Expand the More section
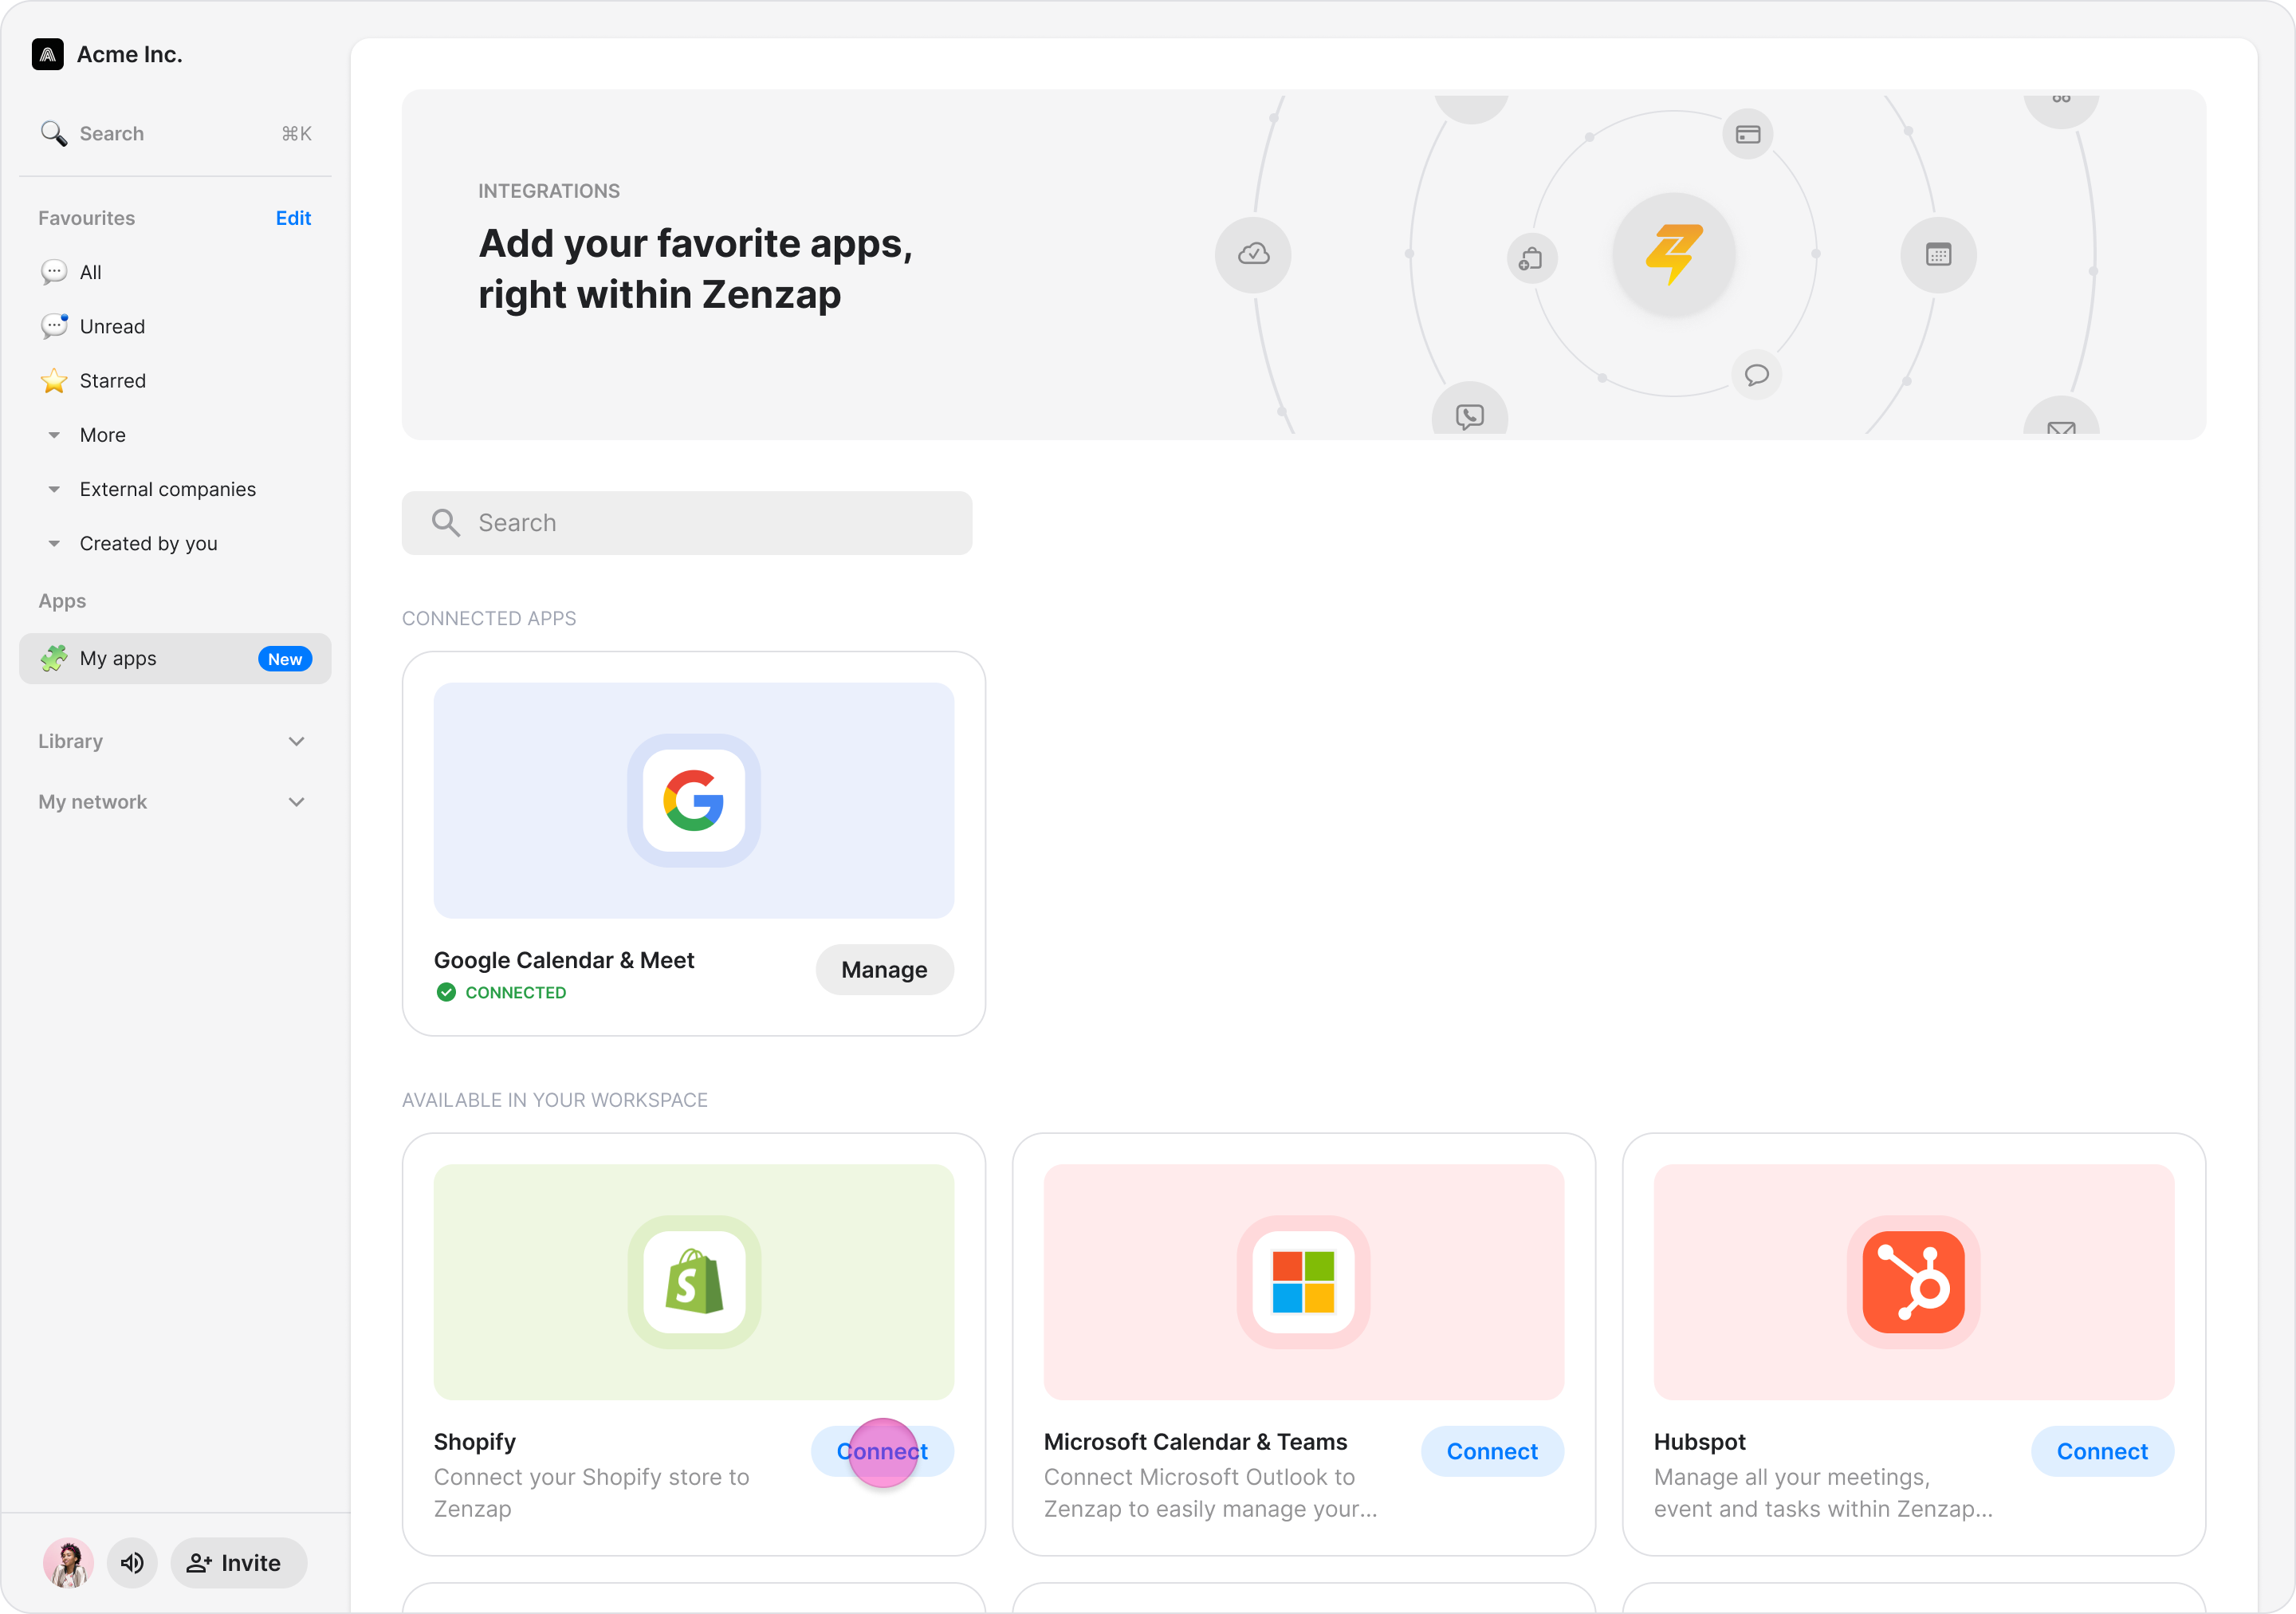 [102, 435]
